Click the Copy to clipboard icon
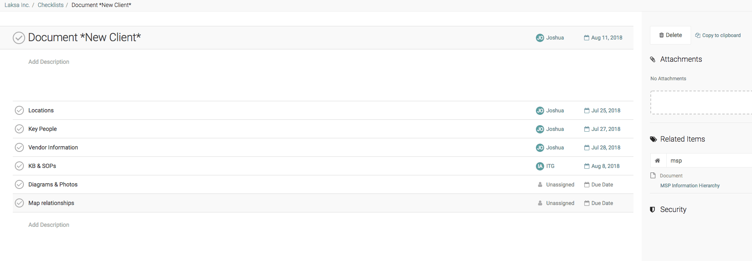This screenshot has width=752, height=261. (x=698, y=35)
